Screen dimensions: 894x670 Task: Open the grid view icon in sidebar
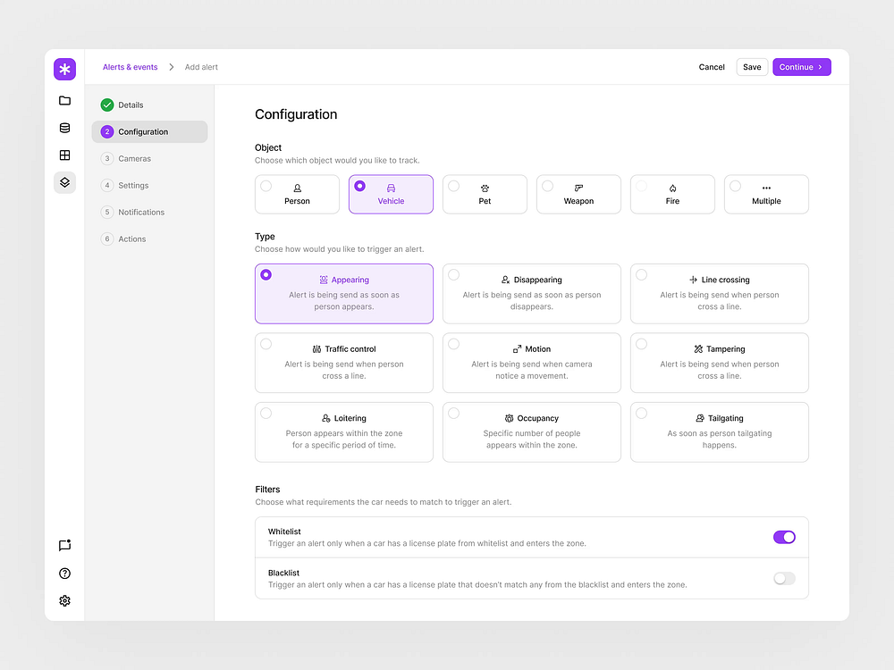[x=63, y=155]
